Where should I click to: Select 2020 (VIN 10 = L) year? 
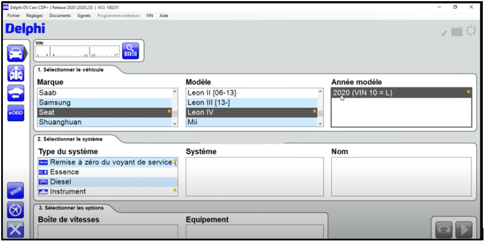401,93
